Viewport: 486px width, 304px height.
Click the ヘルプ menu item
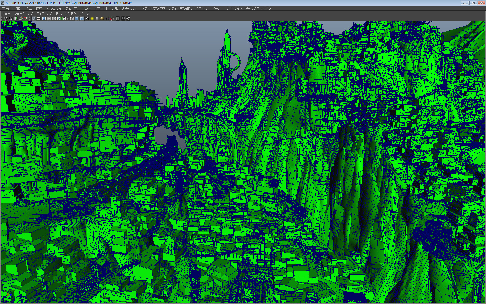point(267,8)
